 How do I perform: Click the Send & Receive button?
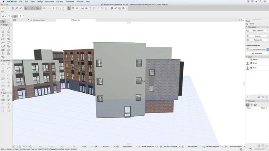[258, 31]
